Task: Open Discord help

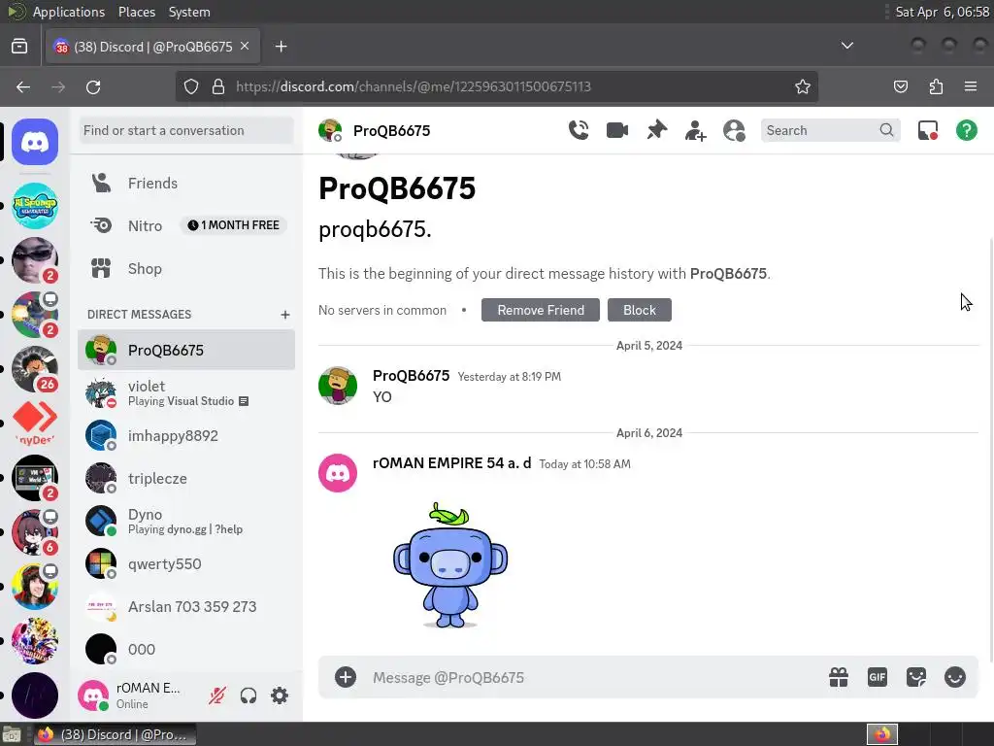Action: tap(966, 131)
